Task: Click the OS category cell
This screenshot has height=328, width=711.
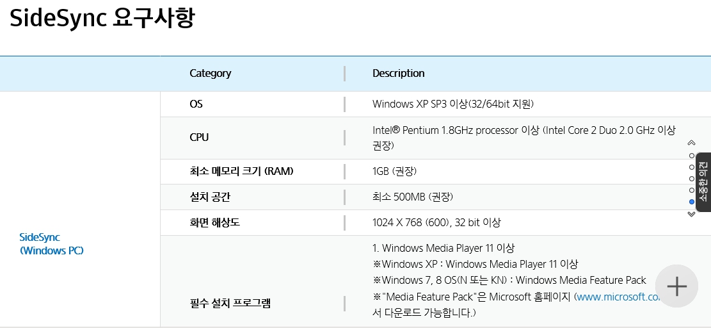Action: [x=196, y=104]
